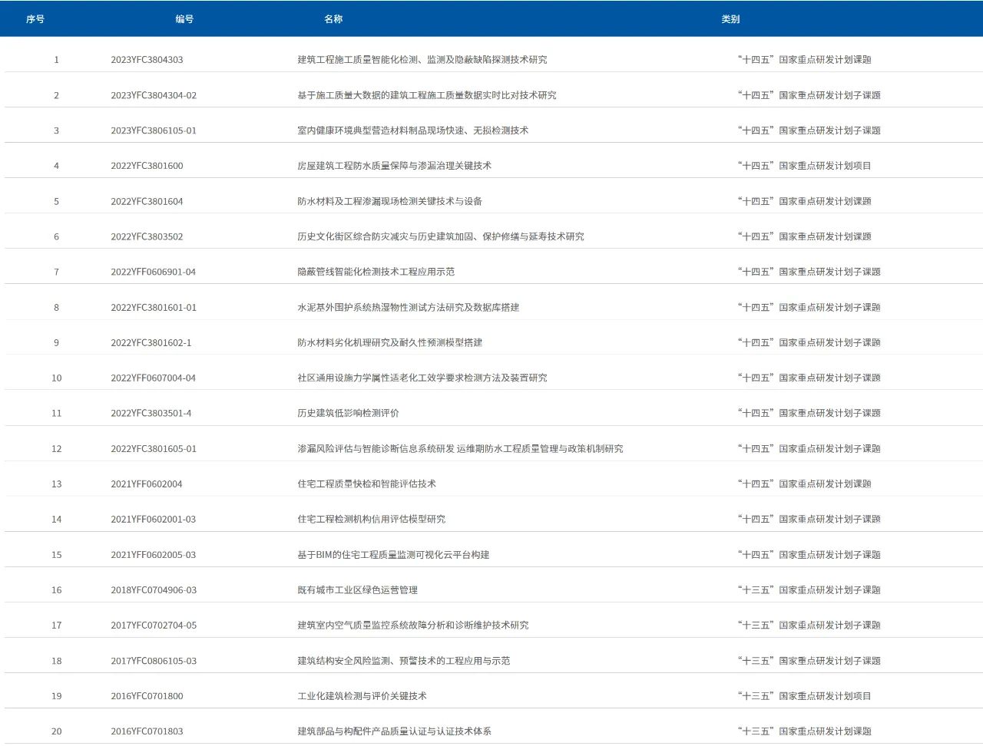Click 既有城市工业区绿色运营管理 project name
Viewport: 983px width, 746px height.
(357, 589)
